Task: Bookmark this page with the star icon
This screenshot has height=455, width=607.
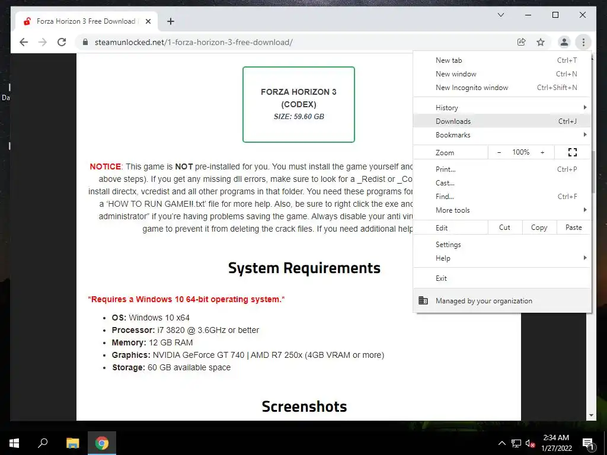Action: point(541,42)
